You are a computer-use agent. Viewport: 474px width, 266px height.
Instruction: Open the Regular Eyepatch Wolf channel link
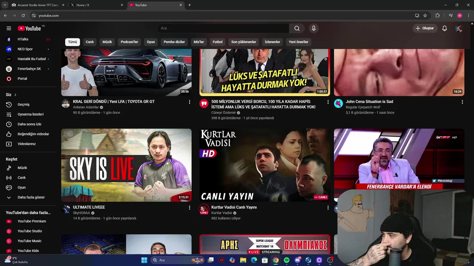click(x=363, y=108)
